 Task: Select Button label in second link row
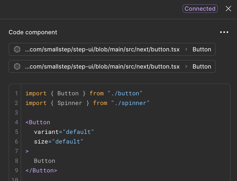[x=202, y=66]
